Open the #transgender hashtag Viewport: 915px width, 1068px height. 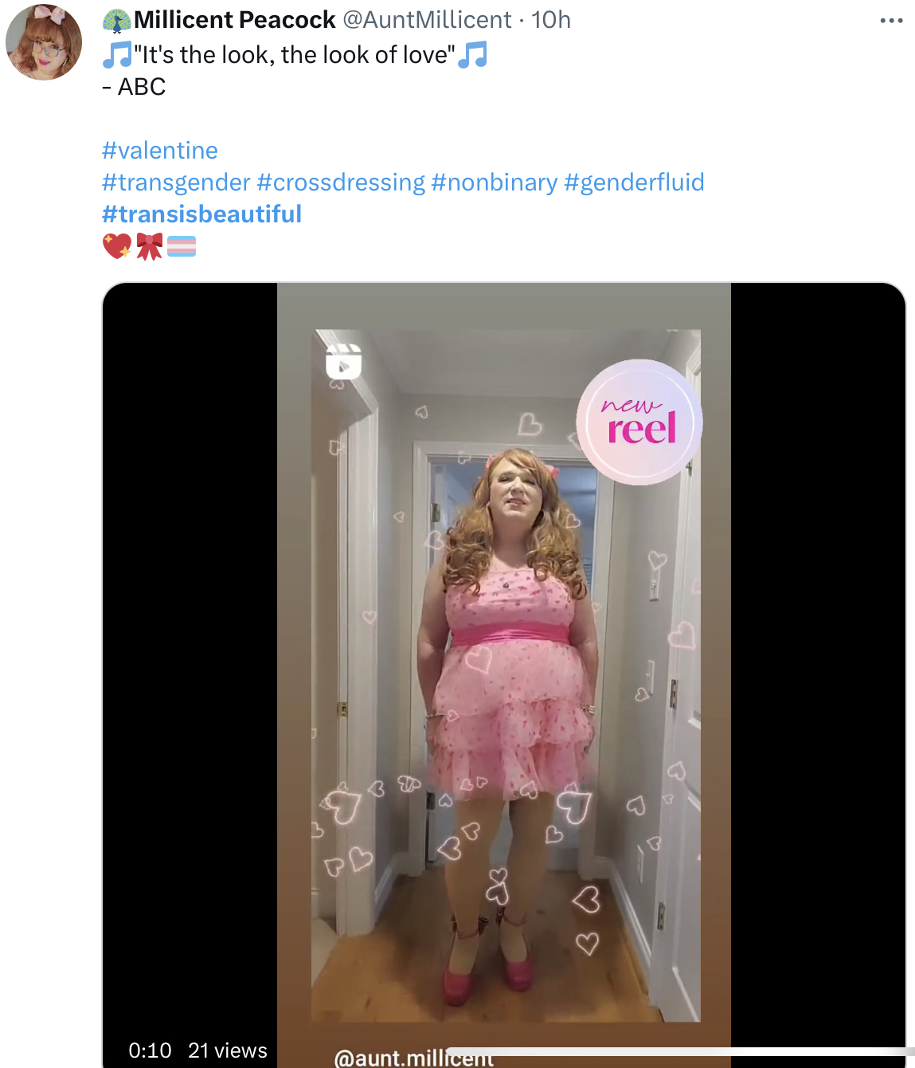176,183
